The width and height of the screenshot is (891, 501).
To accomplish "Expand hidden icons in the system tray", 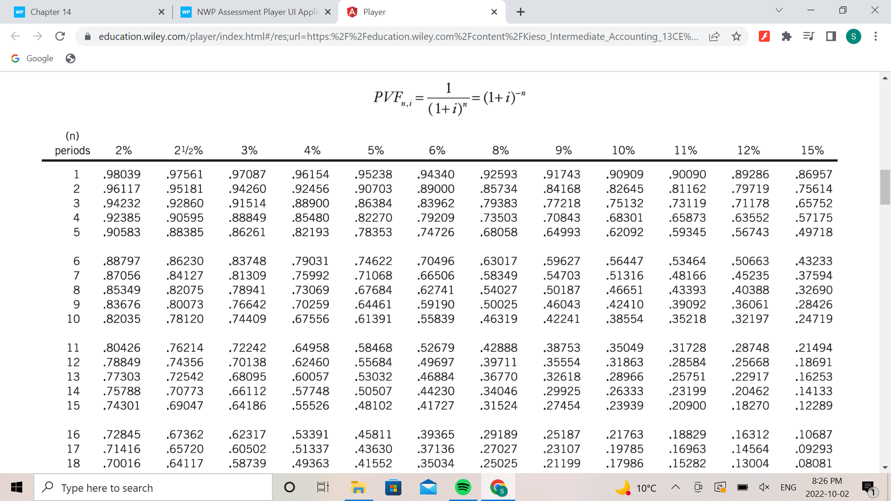I will 676,487.
